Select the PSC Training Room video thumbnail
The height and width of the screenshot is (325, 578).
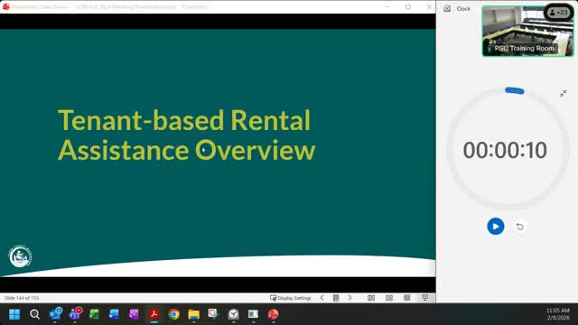coord(527,32)
